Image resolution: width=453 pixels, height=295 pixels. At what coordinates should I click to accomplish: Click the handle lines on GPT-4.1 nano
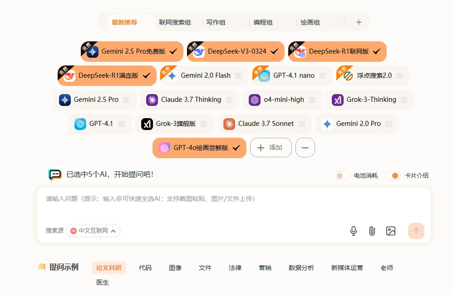coord(322,75)
